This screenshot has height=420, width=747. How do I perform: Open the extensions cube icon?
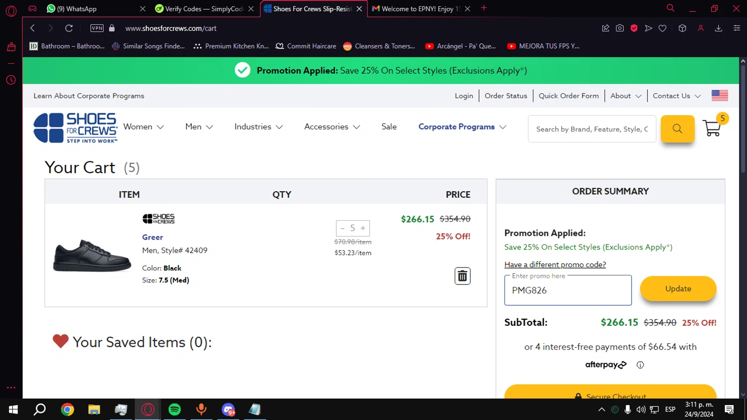pos(682,28)
